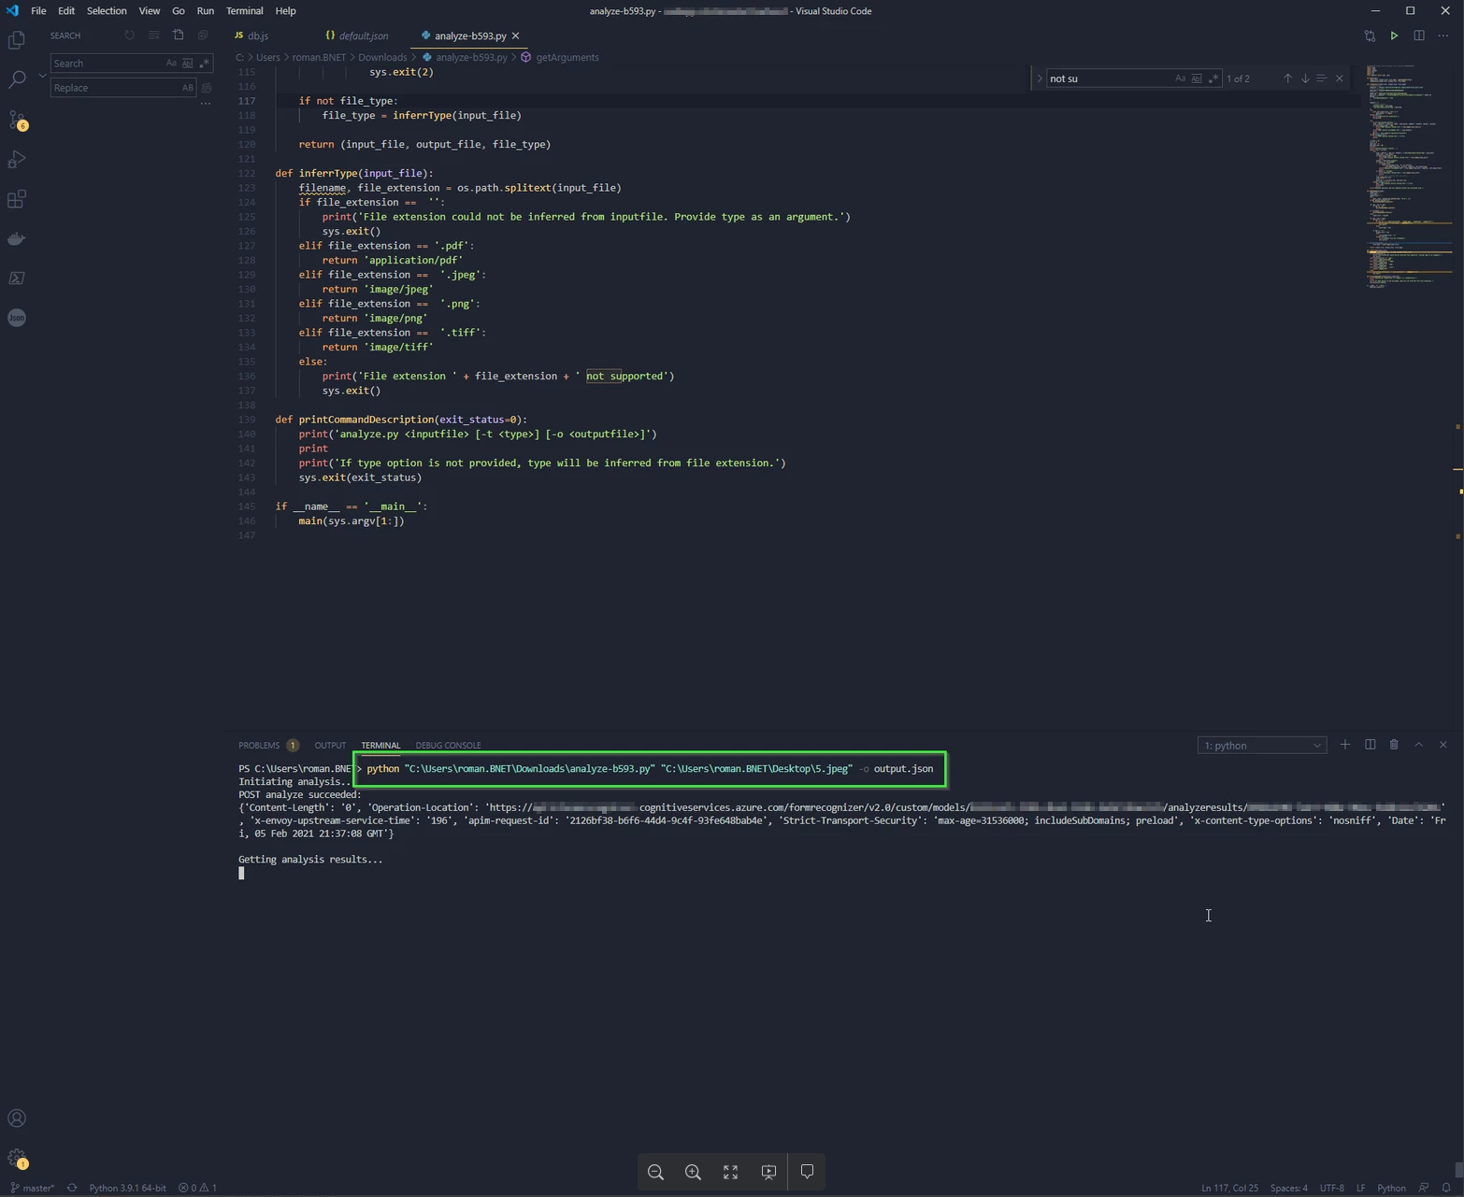Click the feedback icon in status bar

tap(1424, 1189)
